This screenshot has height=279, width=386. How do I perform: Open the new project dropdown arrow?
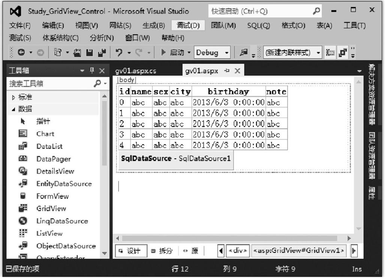click(67, 53)
